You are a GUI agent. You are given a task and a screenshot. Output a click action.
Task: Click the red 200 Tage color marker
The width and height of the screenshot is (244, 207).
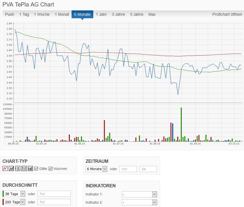coord(3,202)
